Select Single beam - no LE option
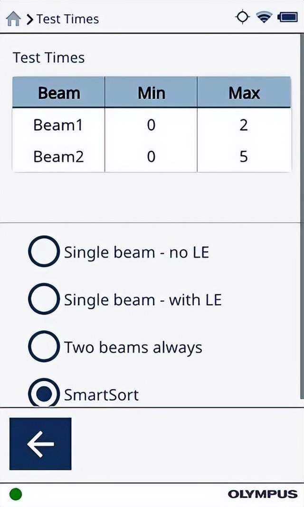 [x=44, y=252]
